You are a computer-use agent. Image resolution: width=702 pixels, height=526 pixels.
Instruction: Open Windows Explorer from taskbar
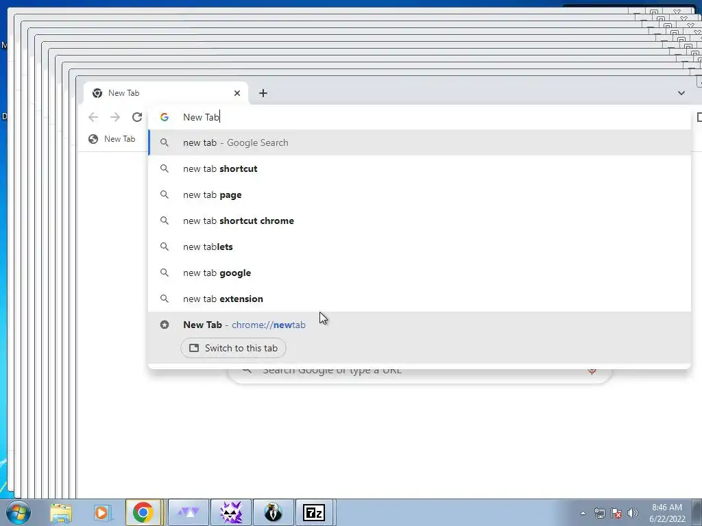click(x=61, y=512)
